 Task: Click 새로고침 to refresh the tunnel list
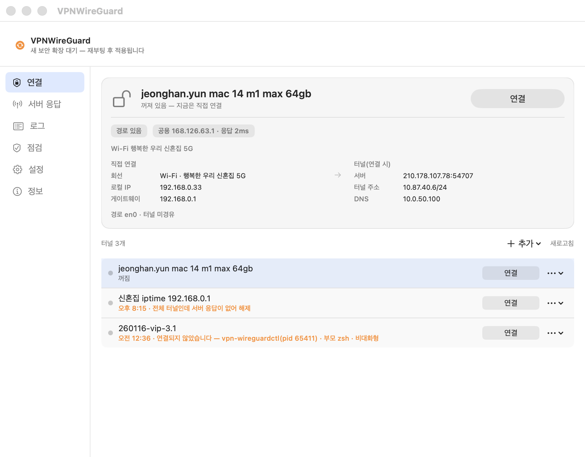(562, 243)
